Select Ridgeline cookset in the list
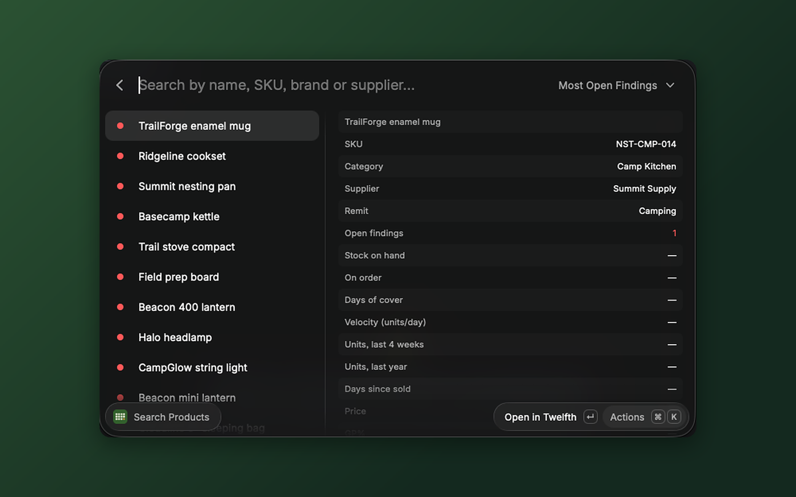Image resolution: width=796 pixels, height=497 pixels. click(x=212, y=156)
